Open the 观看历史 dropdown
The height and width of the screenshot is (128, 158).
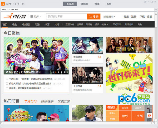[x=109, y=17]
